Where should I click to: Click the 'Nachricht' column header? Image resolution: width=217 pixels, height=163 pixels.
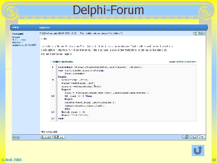pos(44,27)
